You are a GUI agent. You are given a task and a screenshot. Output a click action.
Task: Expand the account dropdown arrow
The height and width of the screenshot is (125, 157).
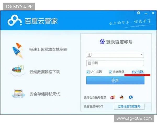point(141,54)
